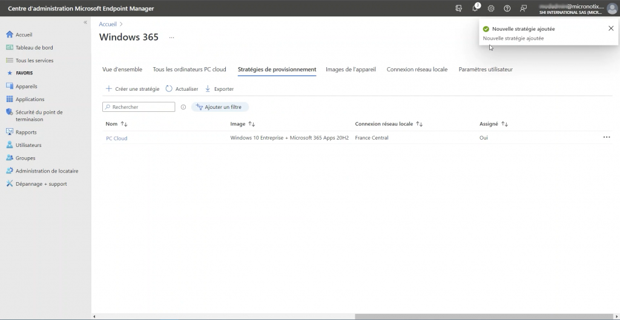Click the Groupes people icon

click(10, 158)
